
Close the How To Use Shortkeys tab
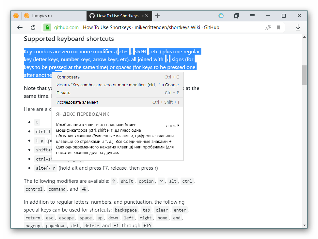(x=147, y=16)
